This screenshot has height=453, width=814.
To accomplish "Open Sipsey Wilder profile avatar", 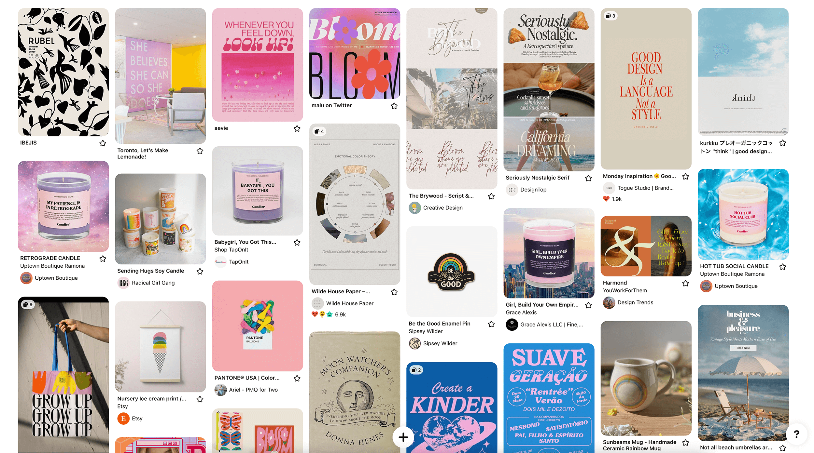I will [414, 343].
